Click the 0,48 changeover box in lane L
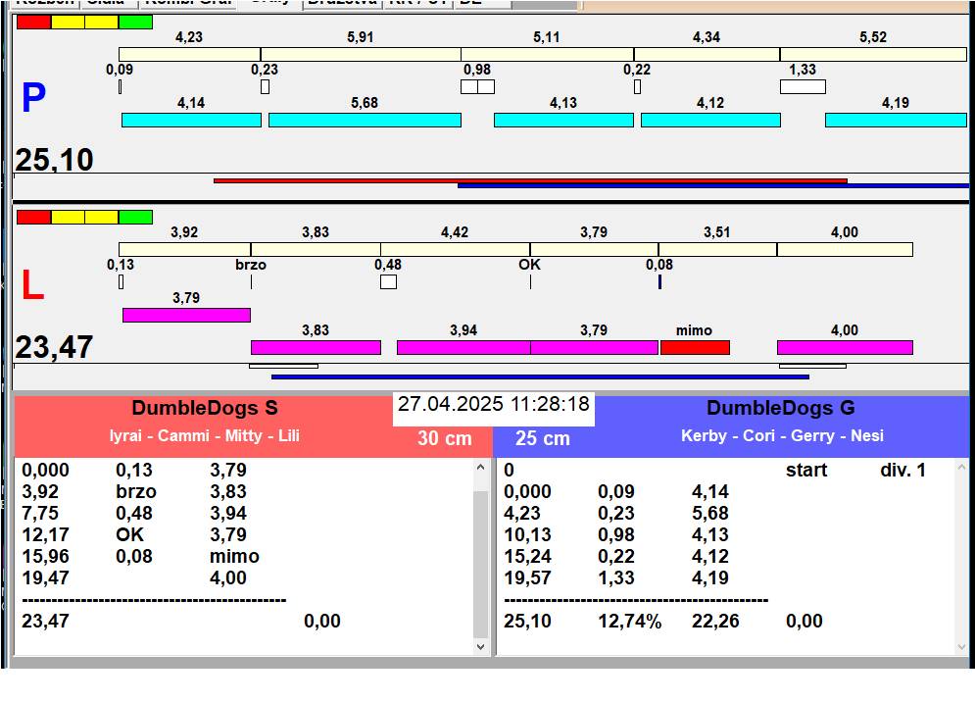This screenshot has width=975, height=702. coord(389,282)
